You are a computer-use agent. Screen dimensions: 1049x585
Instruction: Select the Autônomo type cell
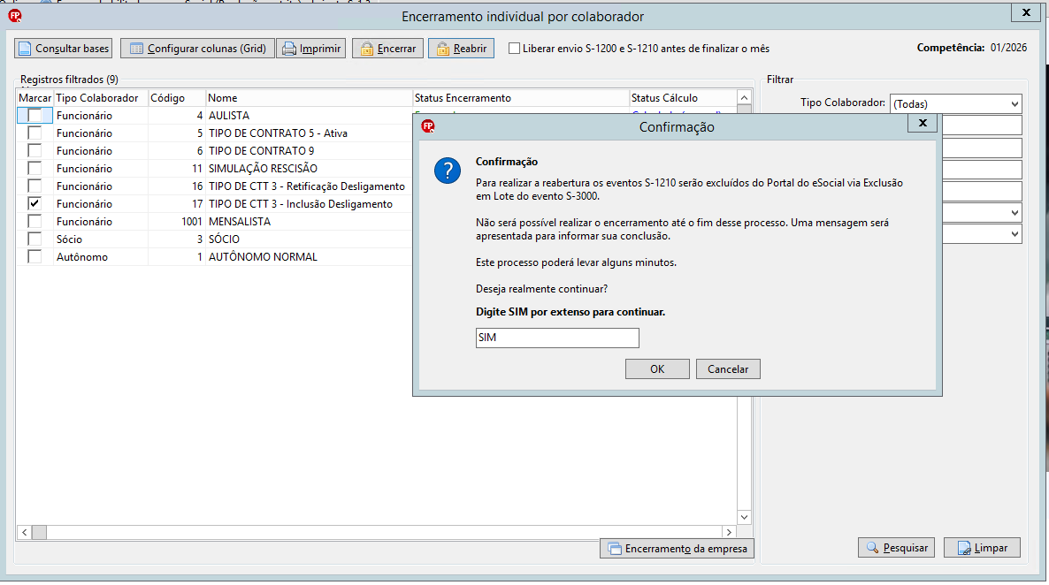click(100, 257)
